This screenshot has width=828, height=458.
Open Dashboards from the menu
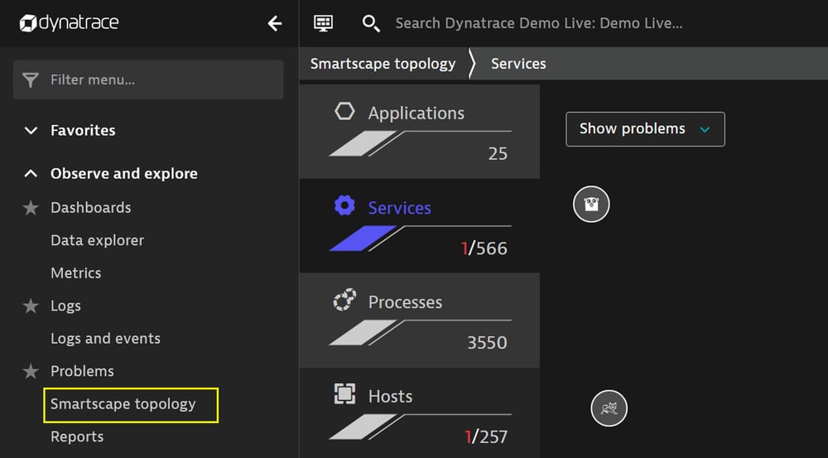pyautogui.click(x=91, y=208)
